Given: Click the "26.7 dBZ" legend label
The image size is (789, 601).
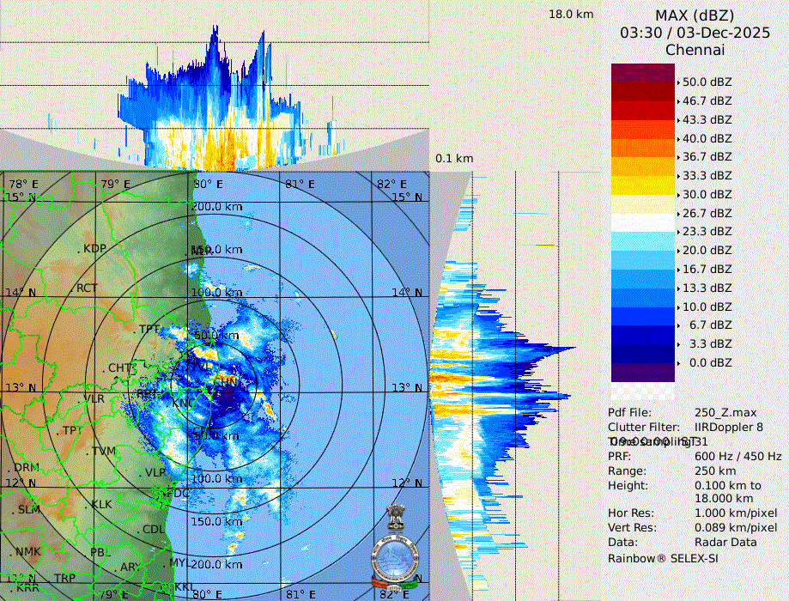Looking at the screenshot, I should 707,214.
